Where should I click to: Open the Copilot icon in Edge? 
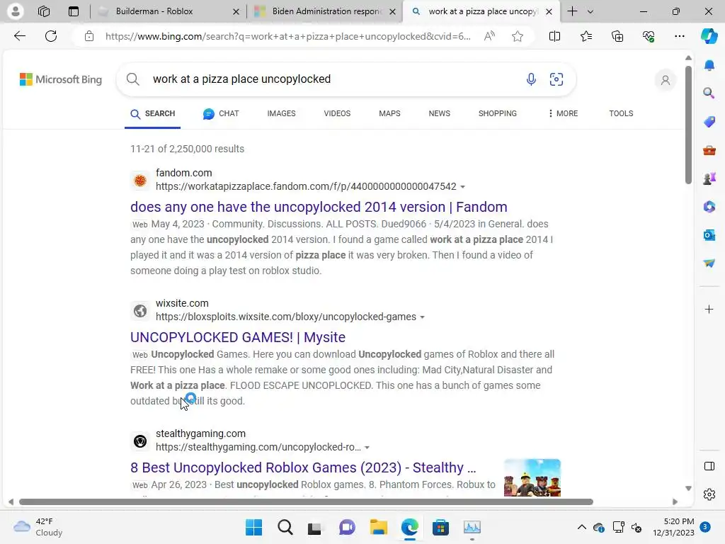[709, 36]
